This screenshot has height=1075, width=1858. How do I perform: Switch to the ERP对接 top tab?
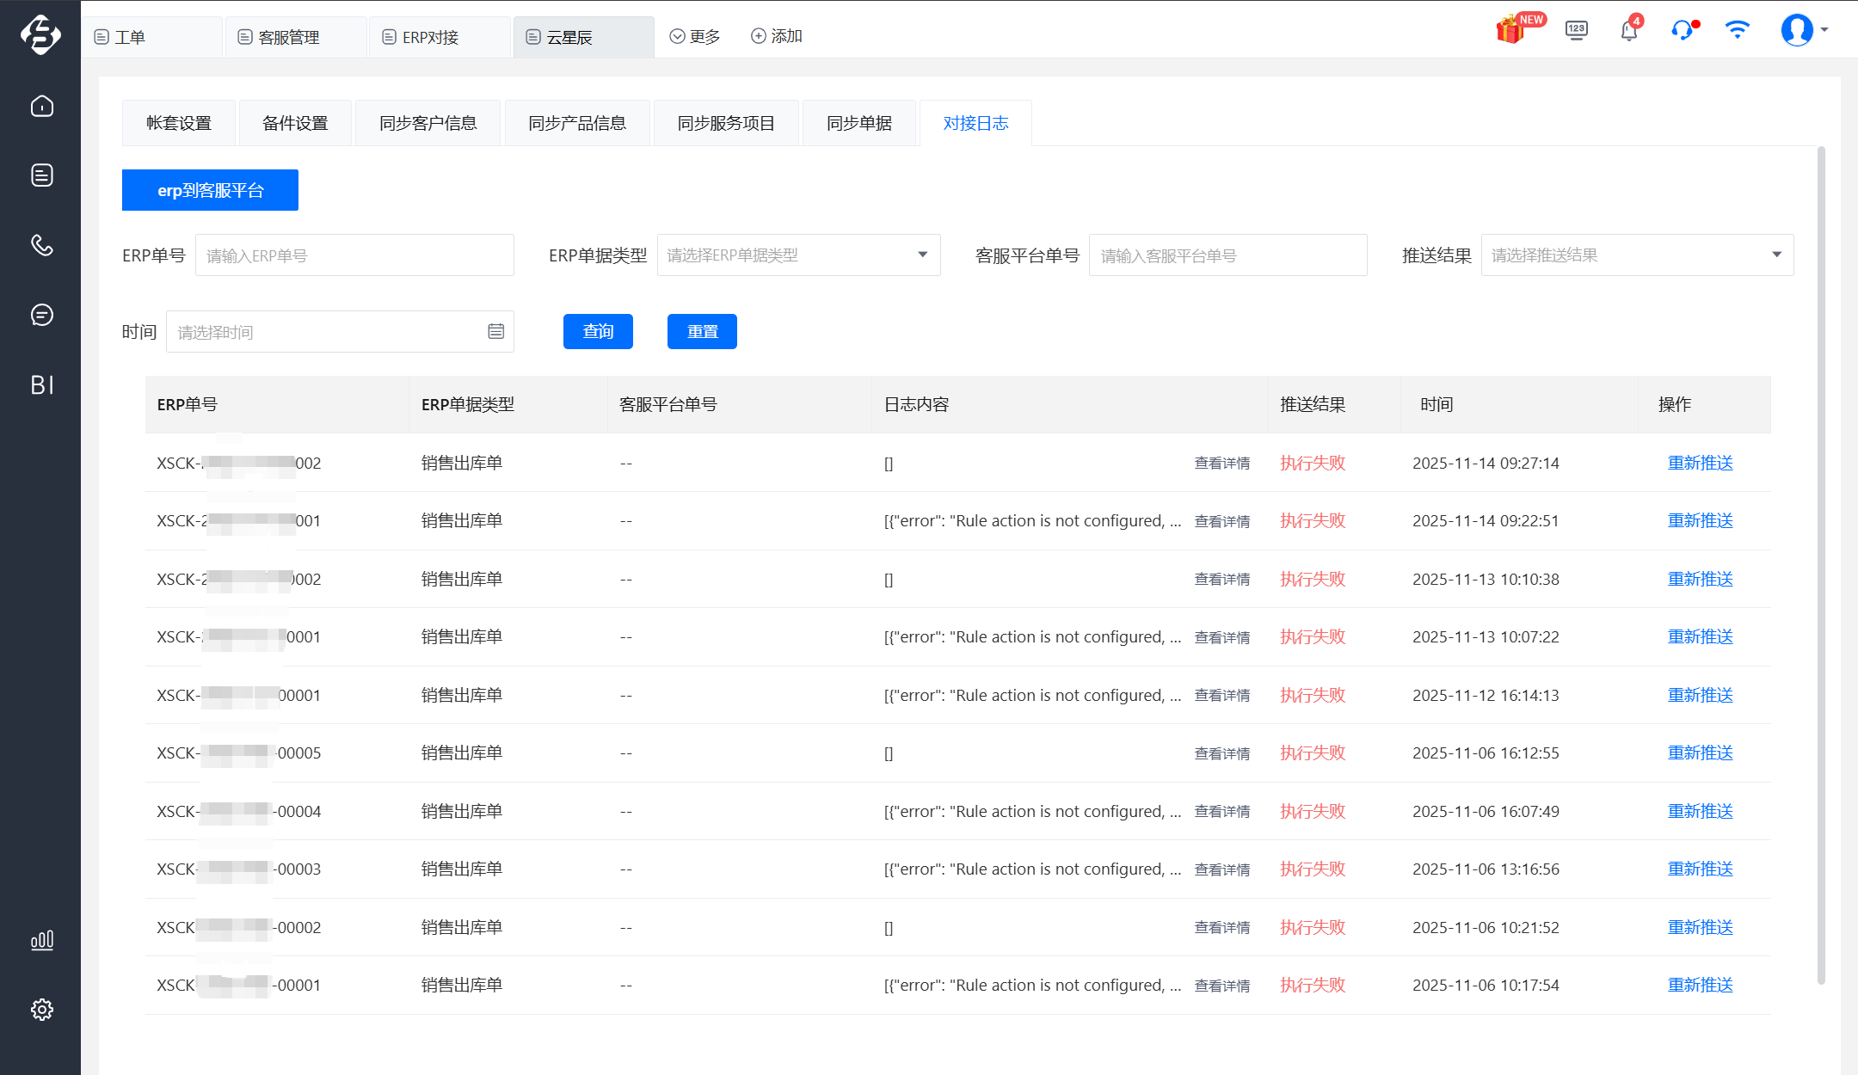(x=430, y=37)
